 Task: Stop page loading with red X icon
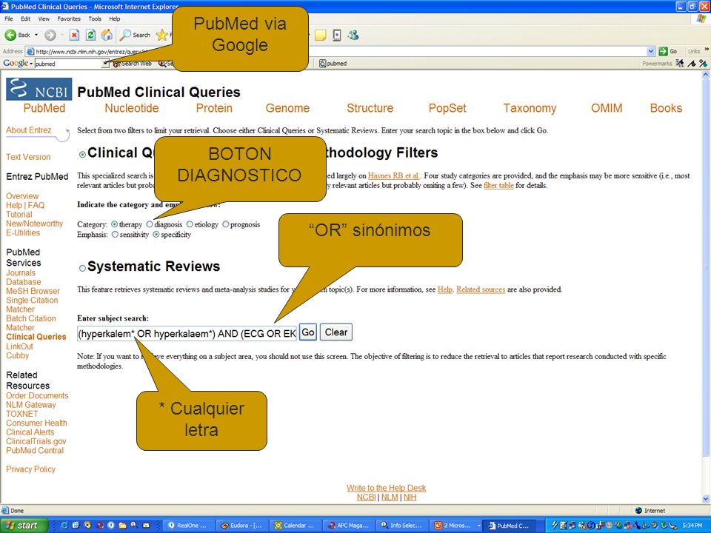[74, 35]
